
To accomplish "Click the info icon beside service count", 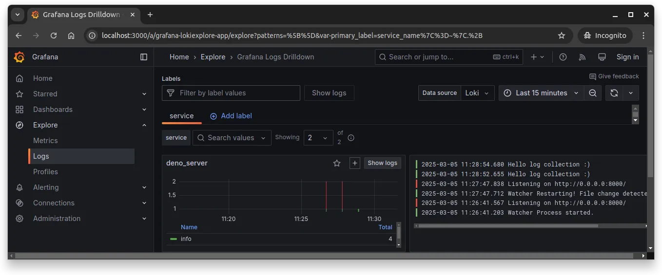I will coord(351,138).
